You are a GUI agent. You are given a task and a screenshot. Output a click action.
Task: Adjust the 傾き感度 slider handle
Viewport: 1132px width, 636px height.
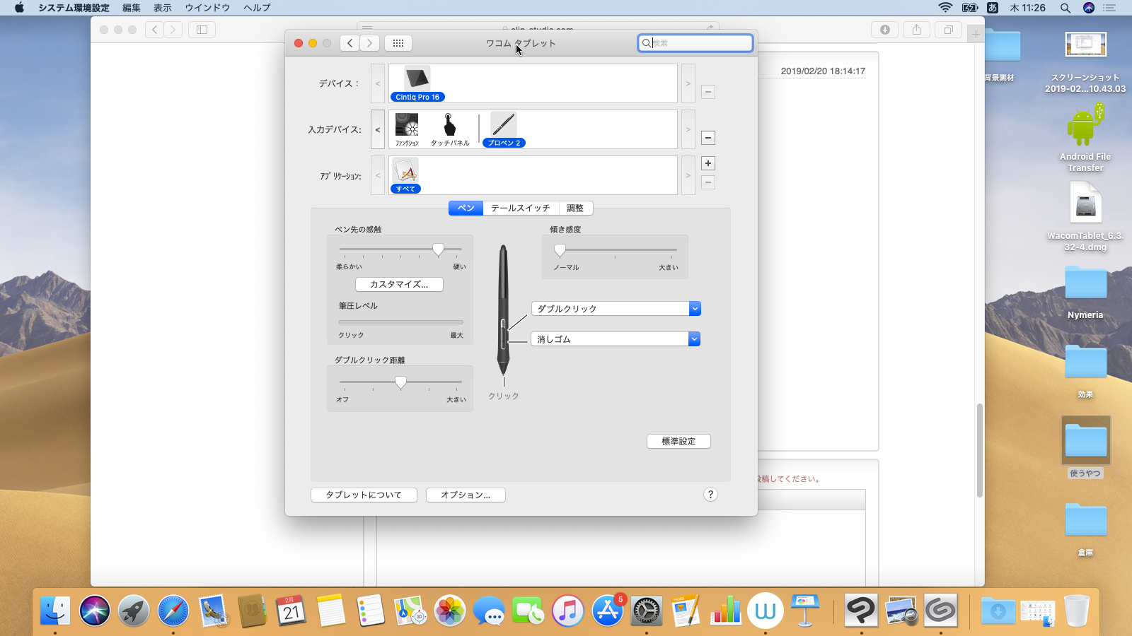click(560, 249)
